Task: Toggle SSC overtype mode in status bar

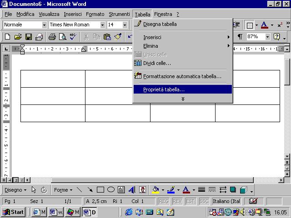Action: [204, 201]
